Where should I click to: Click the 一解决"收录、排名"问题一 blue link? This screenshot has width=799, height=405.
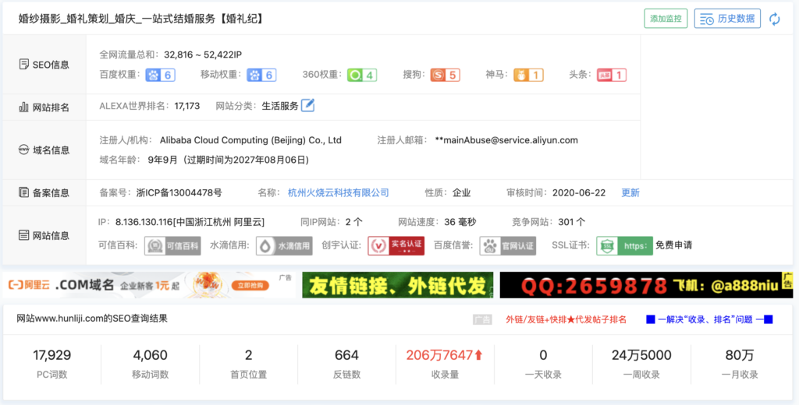(x=709, y=319)
